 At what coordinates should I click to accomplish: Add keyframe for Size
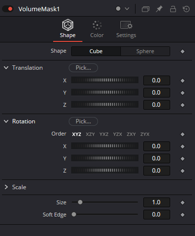coord(182,202)
